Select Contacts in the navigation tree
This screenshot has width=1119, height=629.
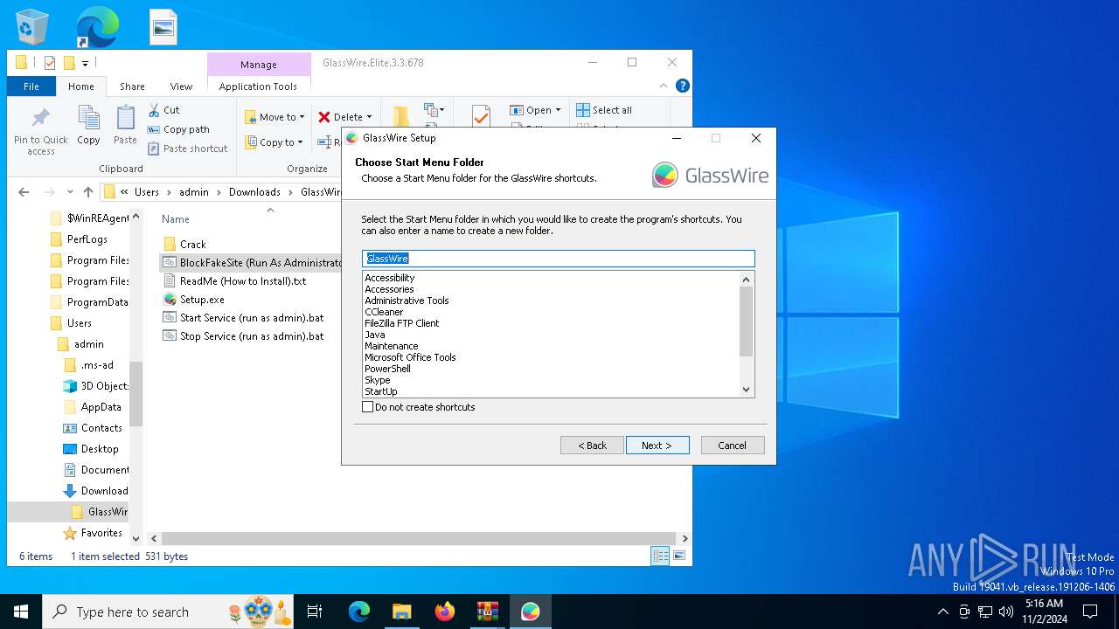pyautogui.click(x=101, y=428)
